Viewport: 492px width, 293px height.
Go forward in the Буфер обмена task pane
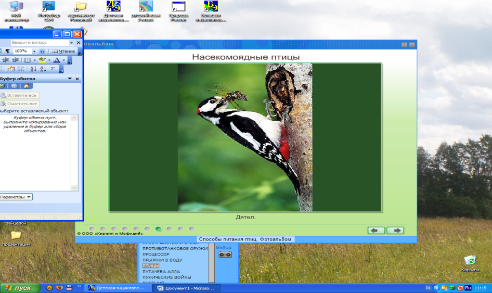[x=14, y=86]
